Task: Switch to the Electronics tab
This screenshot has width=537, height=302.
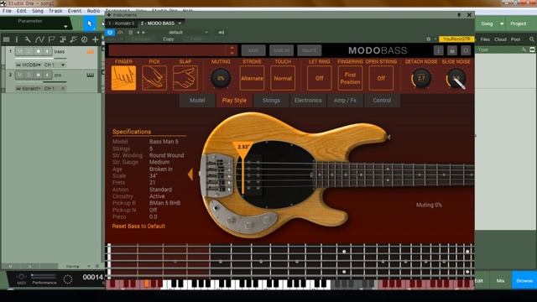Action: 308,101
